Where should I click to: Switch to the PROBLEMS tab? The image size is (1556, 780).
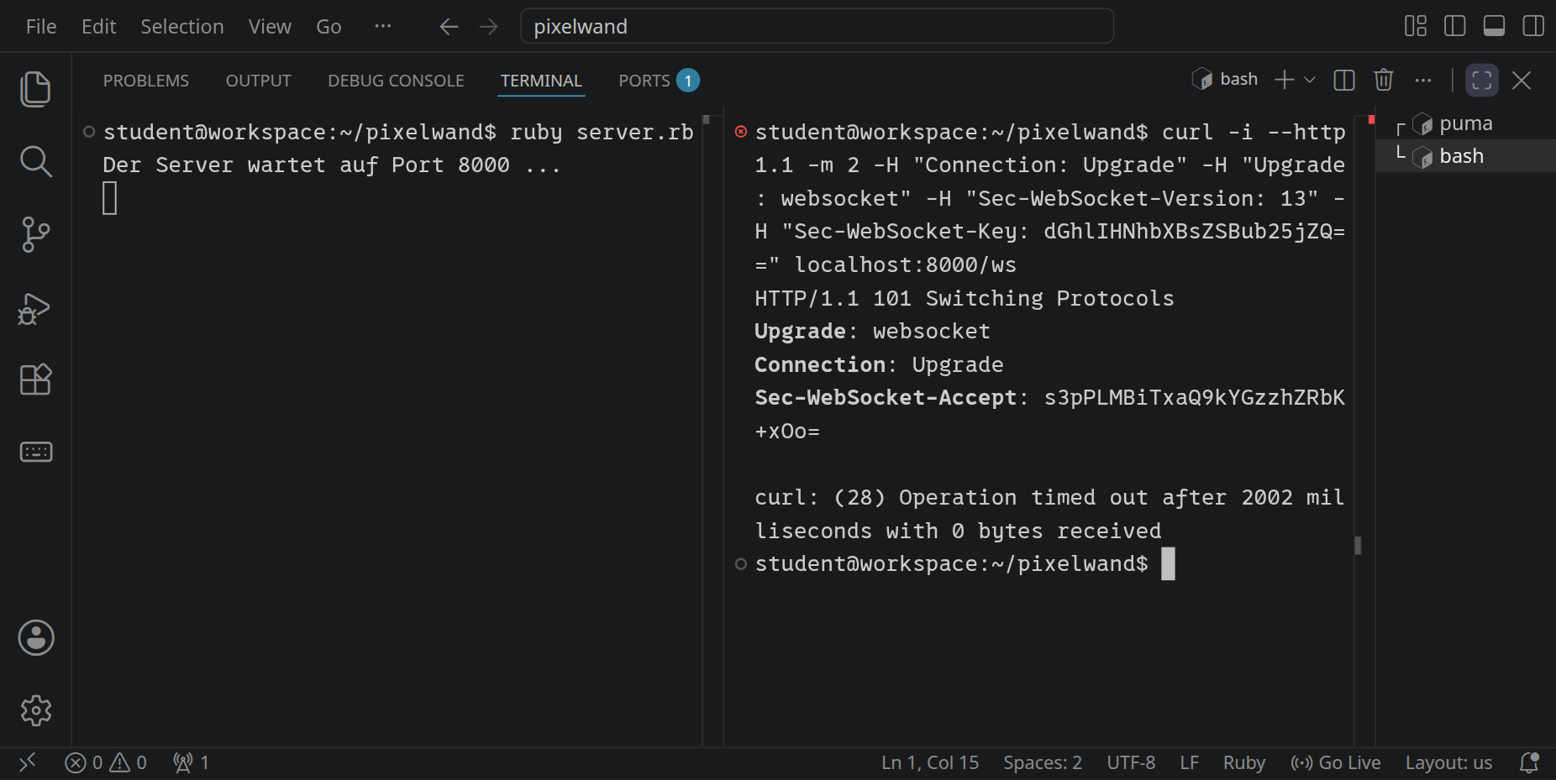point(146,81)
